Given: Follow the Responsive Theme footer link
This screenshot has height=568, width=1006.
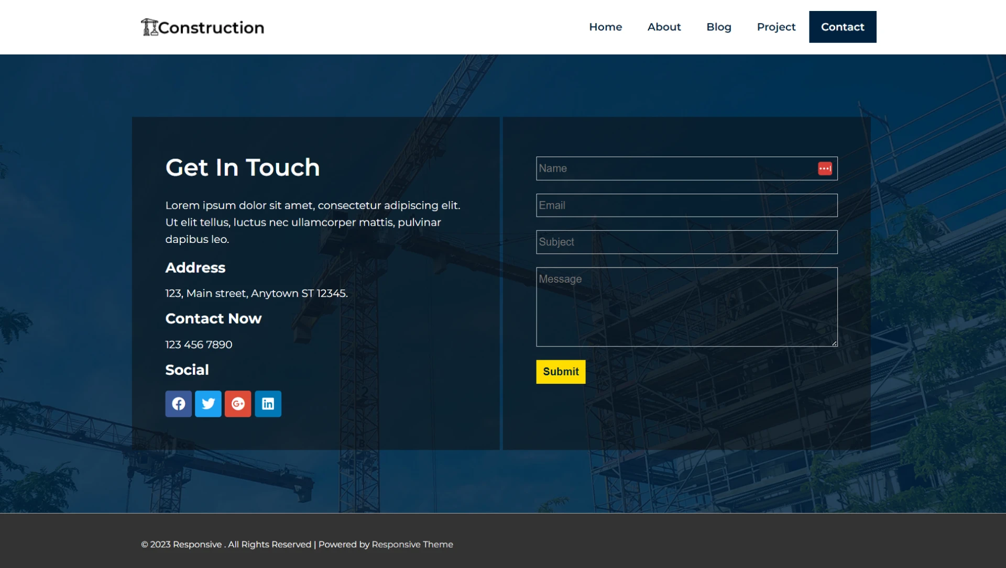Looking at the screenshot, I should 412,544.
